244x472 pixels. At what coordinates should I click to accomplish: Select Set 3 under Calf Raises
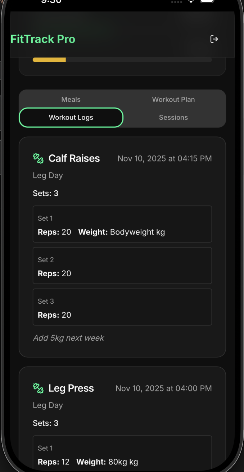(x=122, y=307)
